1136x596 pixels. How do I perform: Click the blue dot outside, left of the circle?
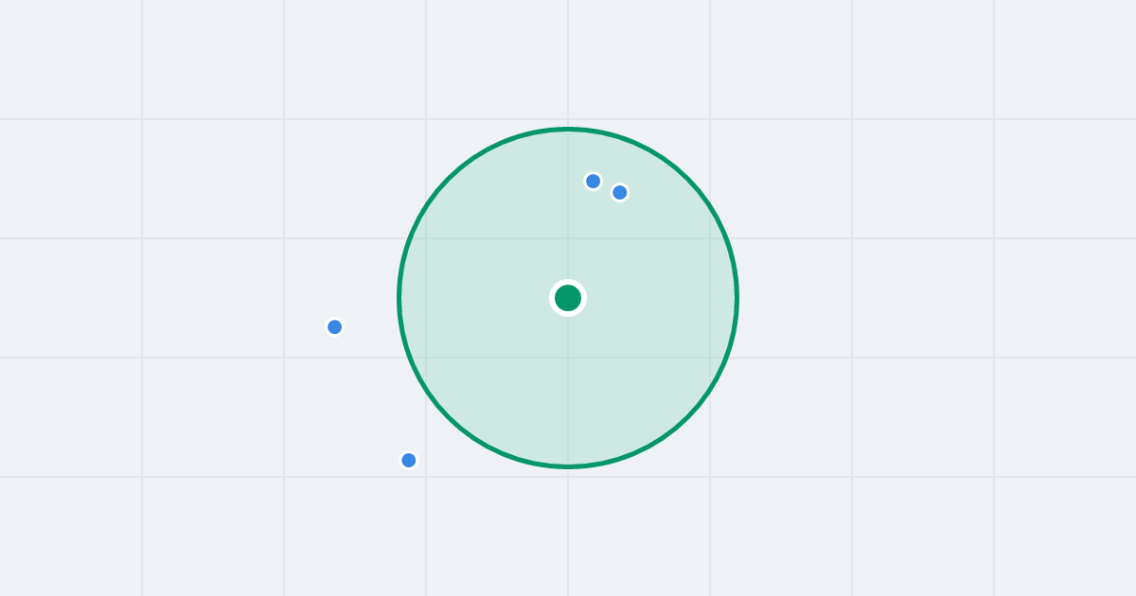pyautogui.click(x=335, y=327)
